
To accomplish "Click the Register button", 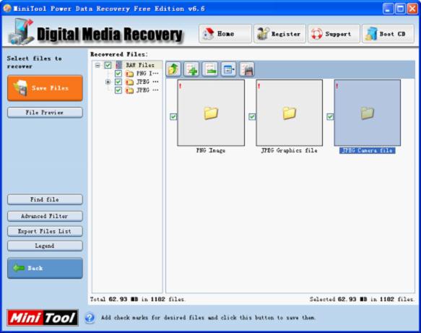I will [x=279, y=33].
